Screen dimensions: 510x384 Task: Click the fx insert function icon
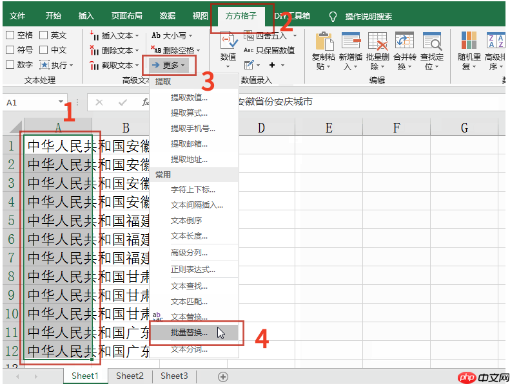tap(145, 102)
